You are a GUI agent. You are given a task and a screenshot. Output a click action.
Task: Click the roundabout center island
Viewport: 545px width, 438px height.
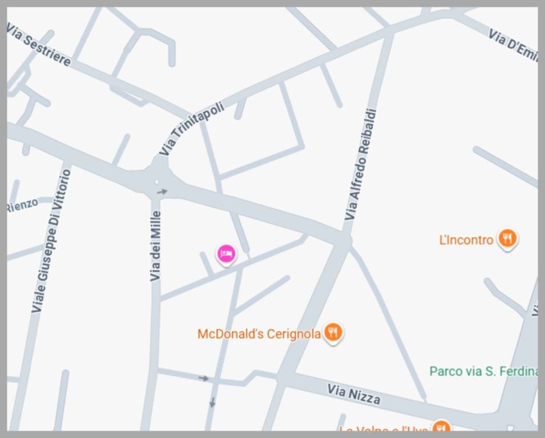tap(157, 182)
